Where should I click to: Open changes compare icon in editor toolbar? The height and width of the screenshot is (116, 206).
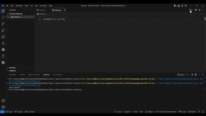click(x=196, y=10)
